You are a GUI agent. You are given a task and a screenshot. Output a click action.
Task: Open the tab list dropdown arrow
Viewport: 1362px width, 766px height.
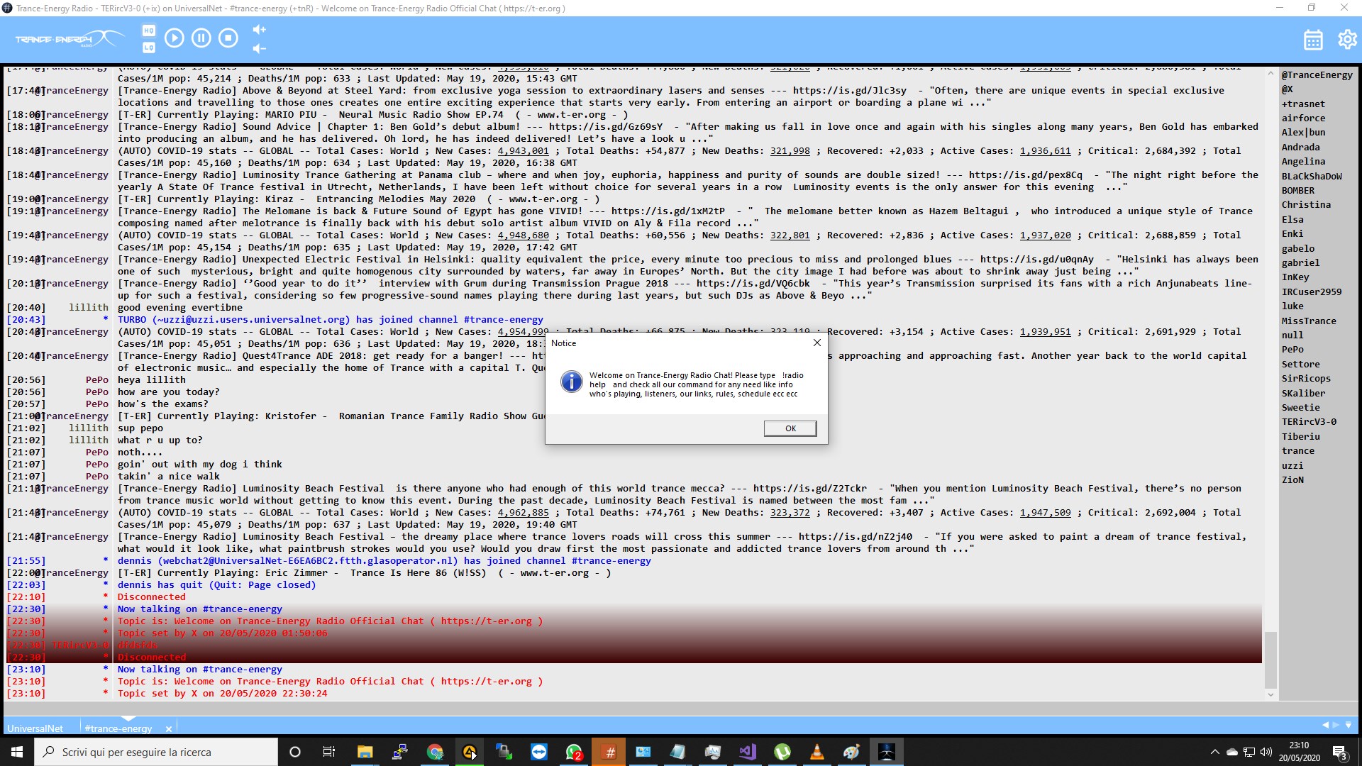(1348, 725)
